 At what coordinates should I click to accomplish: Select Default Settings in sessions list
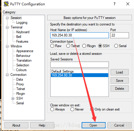[x=80, y=71]
